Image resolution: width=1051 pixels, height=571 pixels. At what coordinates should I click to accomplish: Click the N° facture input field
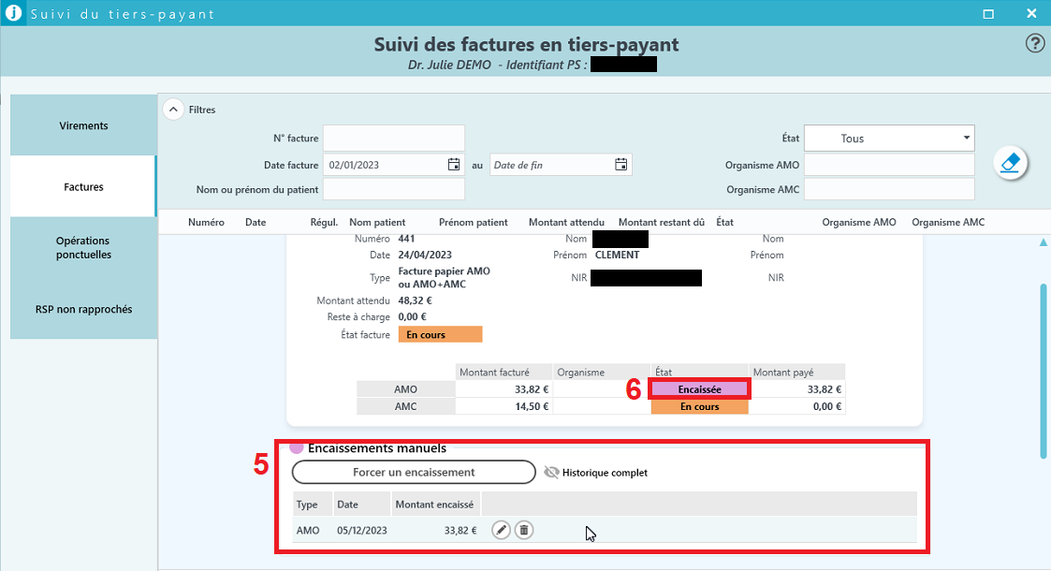pos(393,139)
